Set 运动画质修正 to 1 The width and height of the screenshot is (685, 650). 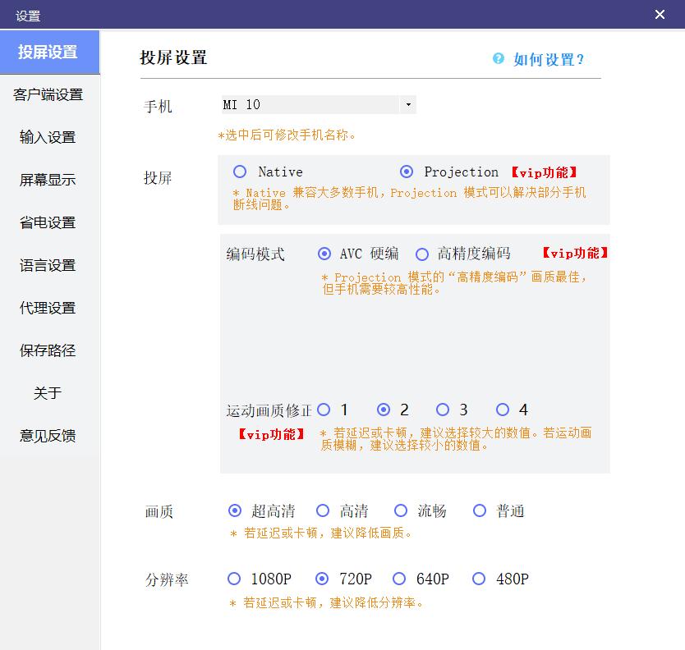tap(324, 410)
